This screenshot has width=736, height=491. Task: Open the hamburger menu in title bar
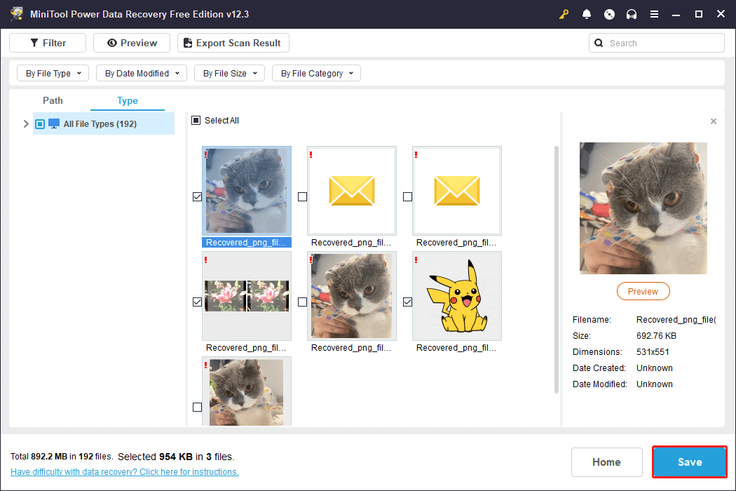[x=654, y=14]
